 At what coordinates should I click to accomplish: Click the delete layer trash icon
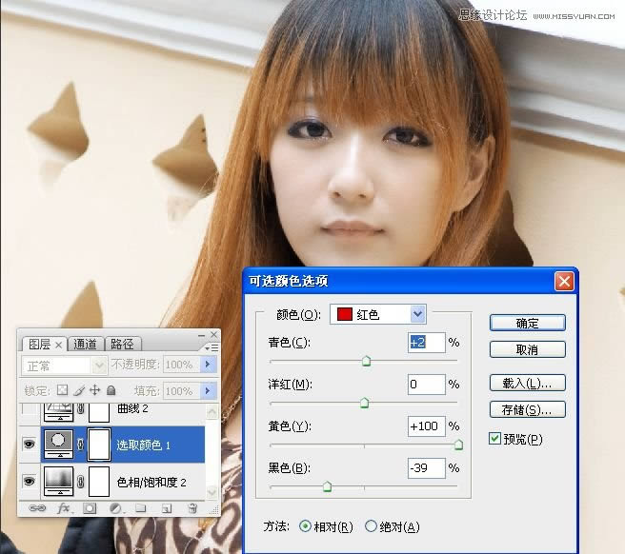coord(192,509)
